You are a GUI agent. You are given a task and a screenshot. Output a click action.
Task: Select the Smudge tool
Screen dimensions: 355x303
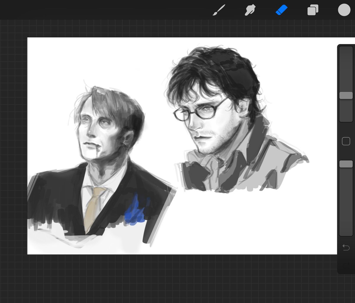[250, 10]
